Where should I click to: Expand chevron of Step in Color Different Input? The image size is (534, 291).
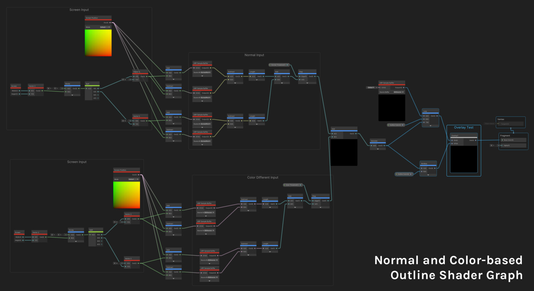coord(320,207)
